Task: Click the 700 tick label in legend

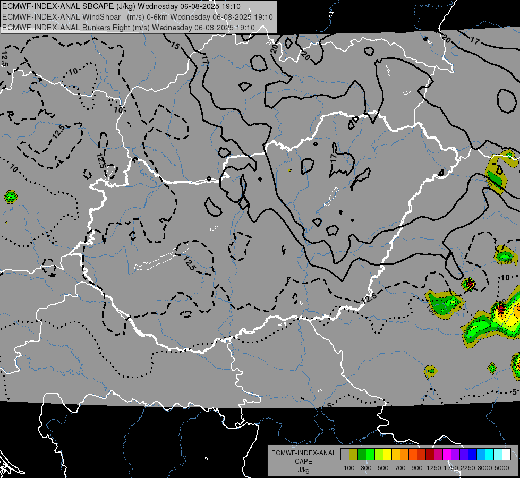Action: click(400, 468)
